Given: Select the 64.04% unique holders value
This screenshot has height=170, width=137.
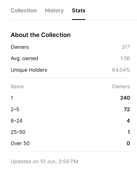Looking at the screenshot, I should pyautogui.click(x=121, y=70).
